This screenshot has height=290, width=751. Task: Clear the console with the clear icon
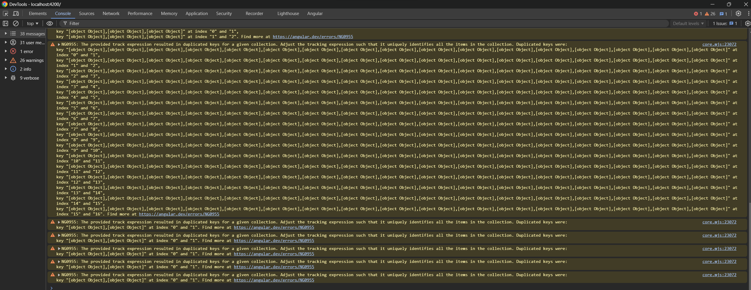(x=16, y=24)
